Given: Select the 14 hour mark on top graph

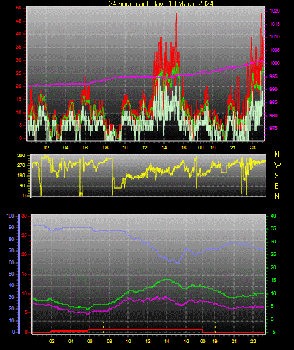Looking at the screenshot, I should (164, 148).
